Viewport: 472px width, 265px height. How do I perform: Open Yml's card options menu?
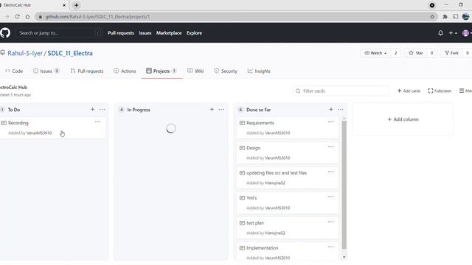(331, 197)
